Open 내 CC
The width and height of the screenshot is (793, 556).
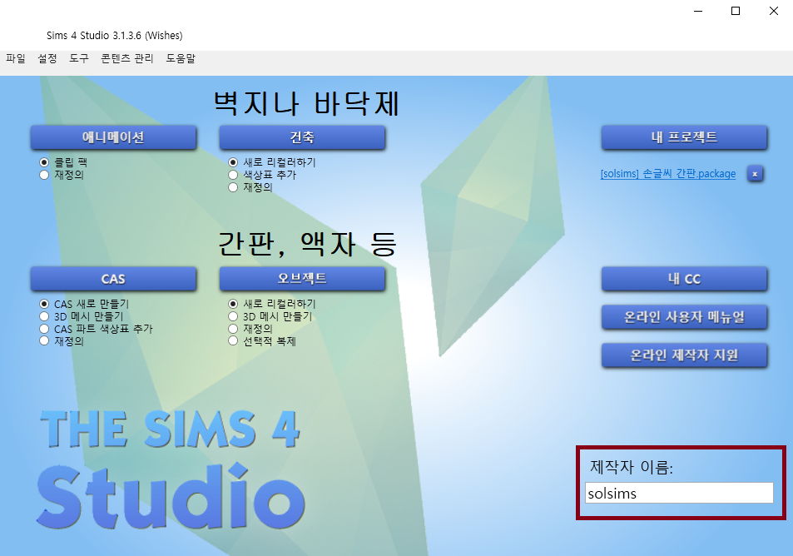point(684,279)
